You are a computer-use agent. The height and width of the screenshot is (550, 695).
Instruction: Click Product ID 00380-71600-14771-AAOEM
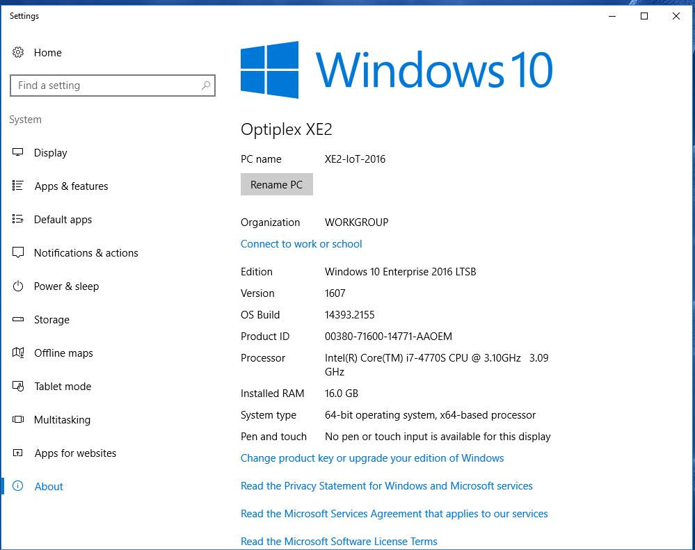click(388, 336)
